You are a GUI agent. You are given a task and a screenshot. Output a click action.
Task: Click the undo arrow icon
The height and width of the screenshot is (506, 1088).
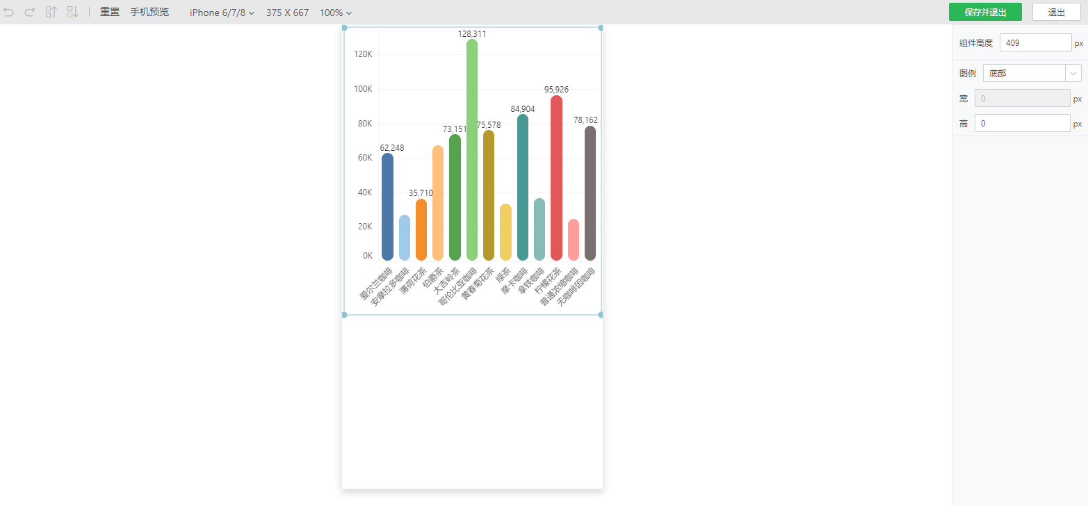(x=9, y=13)
